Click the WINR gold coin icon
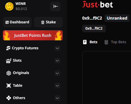This screenshot has width=131, height=104. 9,6
